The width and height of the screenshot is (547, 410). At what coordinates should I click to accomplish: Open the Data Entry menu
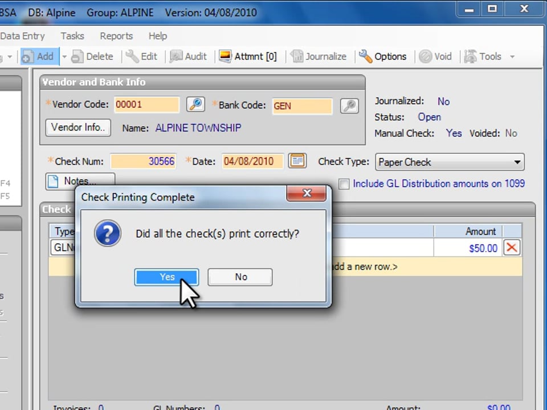coord(22,36)
